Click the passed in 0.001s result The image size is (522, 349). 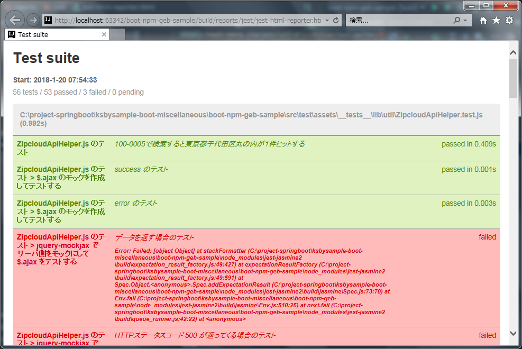pyautogui.click(x=469, y=169)
